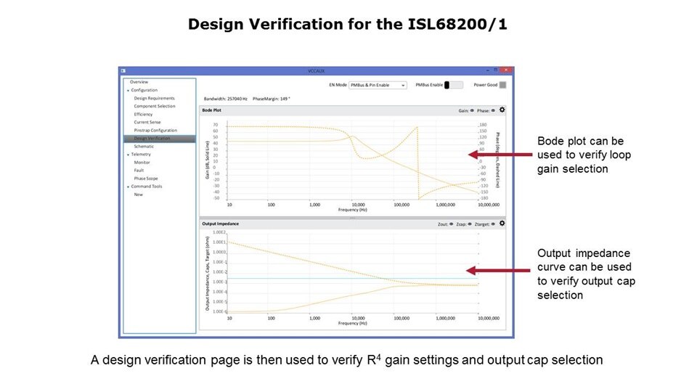Open the Current Sense page
The width and height of the screenshot is (697, 392).
[147, 122]
